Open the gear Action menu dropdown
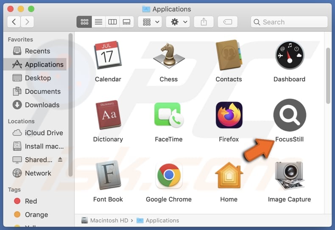335x230 pixels. 178,22
